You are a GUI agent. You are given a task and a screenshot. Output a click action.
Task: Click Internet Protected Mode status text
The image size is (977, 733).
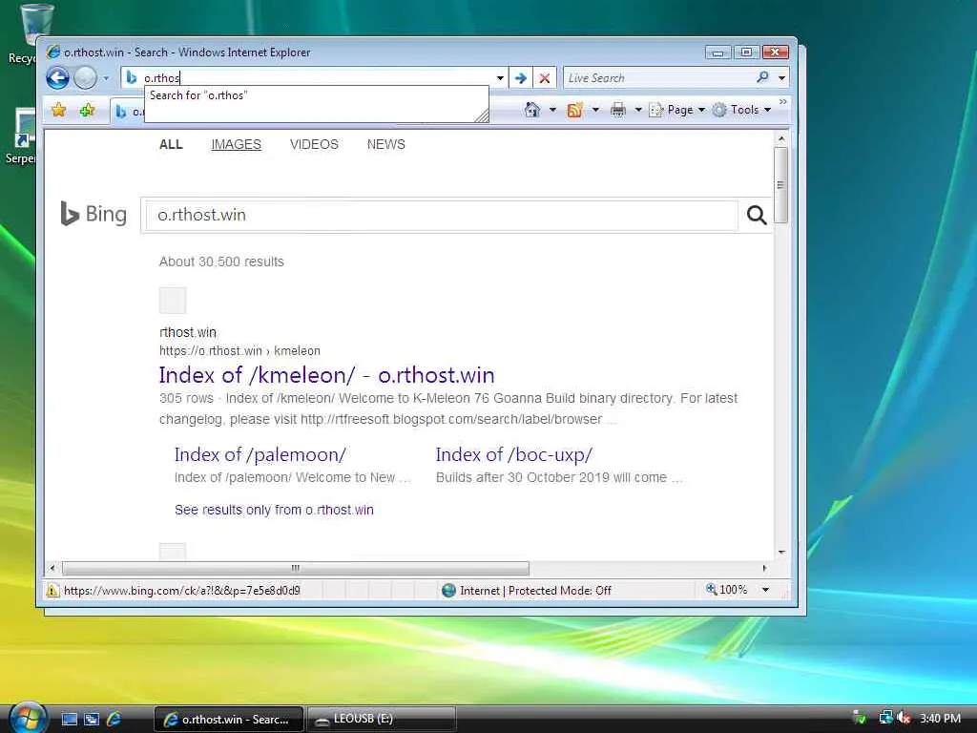pos(535,590)
